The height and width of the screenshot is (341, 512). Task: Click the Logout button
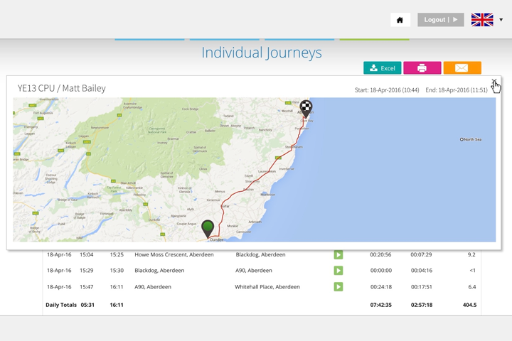[440, 20]
